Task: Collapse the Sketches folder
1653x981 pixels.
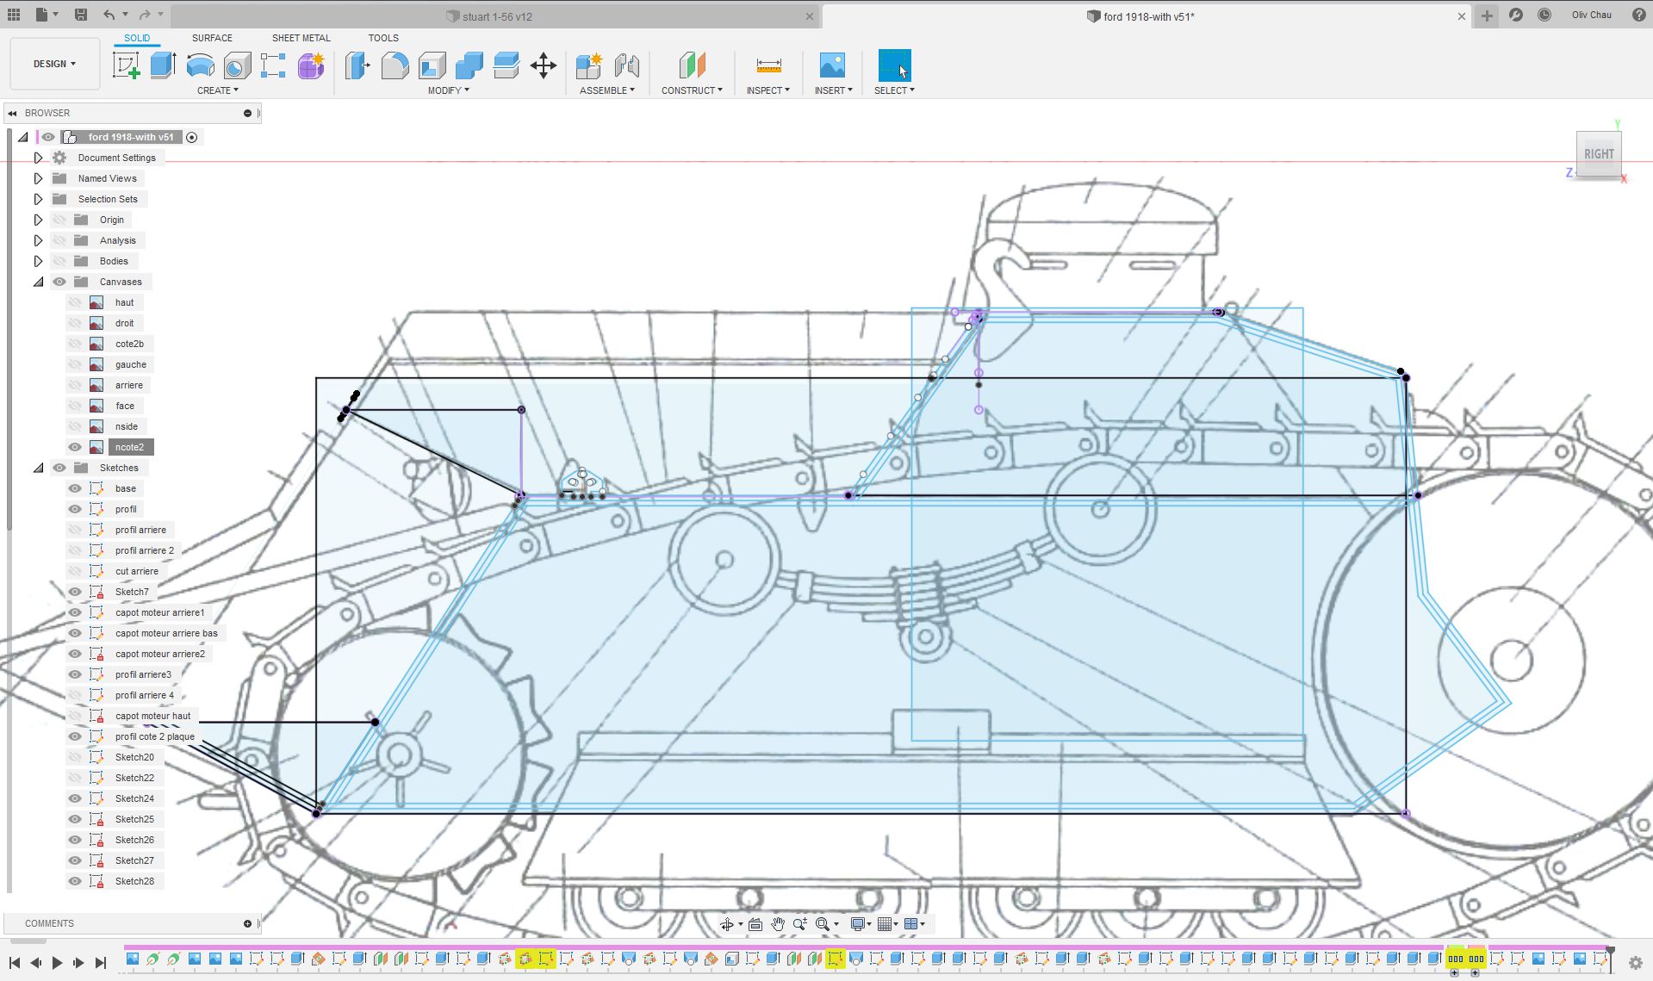Action: tap(38, 468)
